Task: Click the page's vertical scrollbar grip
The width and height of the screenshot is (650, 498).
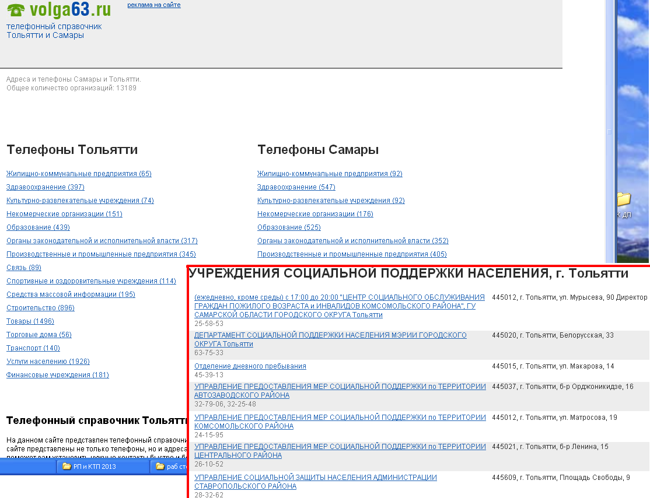Action: coord(610,132)
